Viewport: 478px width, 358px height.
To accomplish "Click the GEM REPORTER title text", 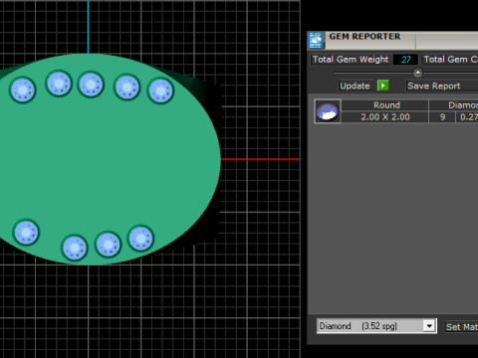I will point(364,37).
